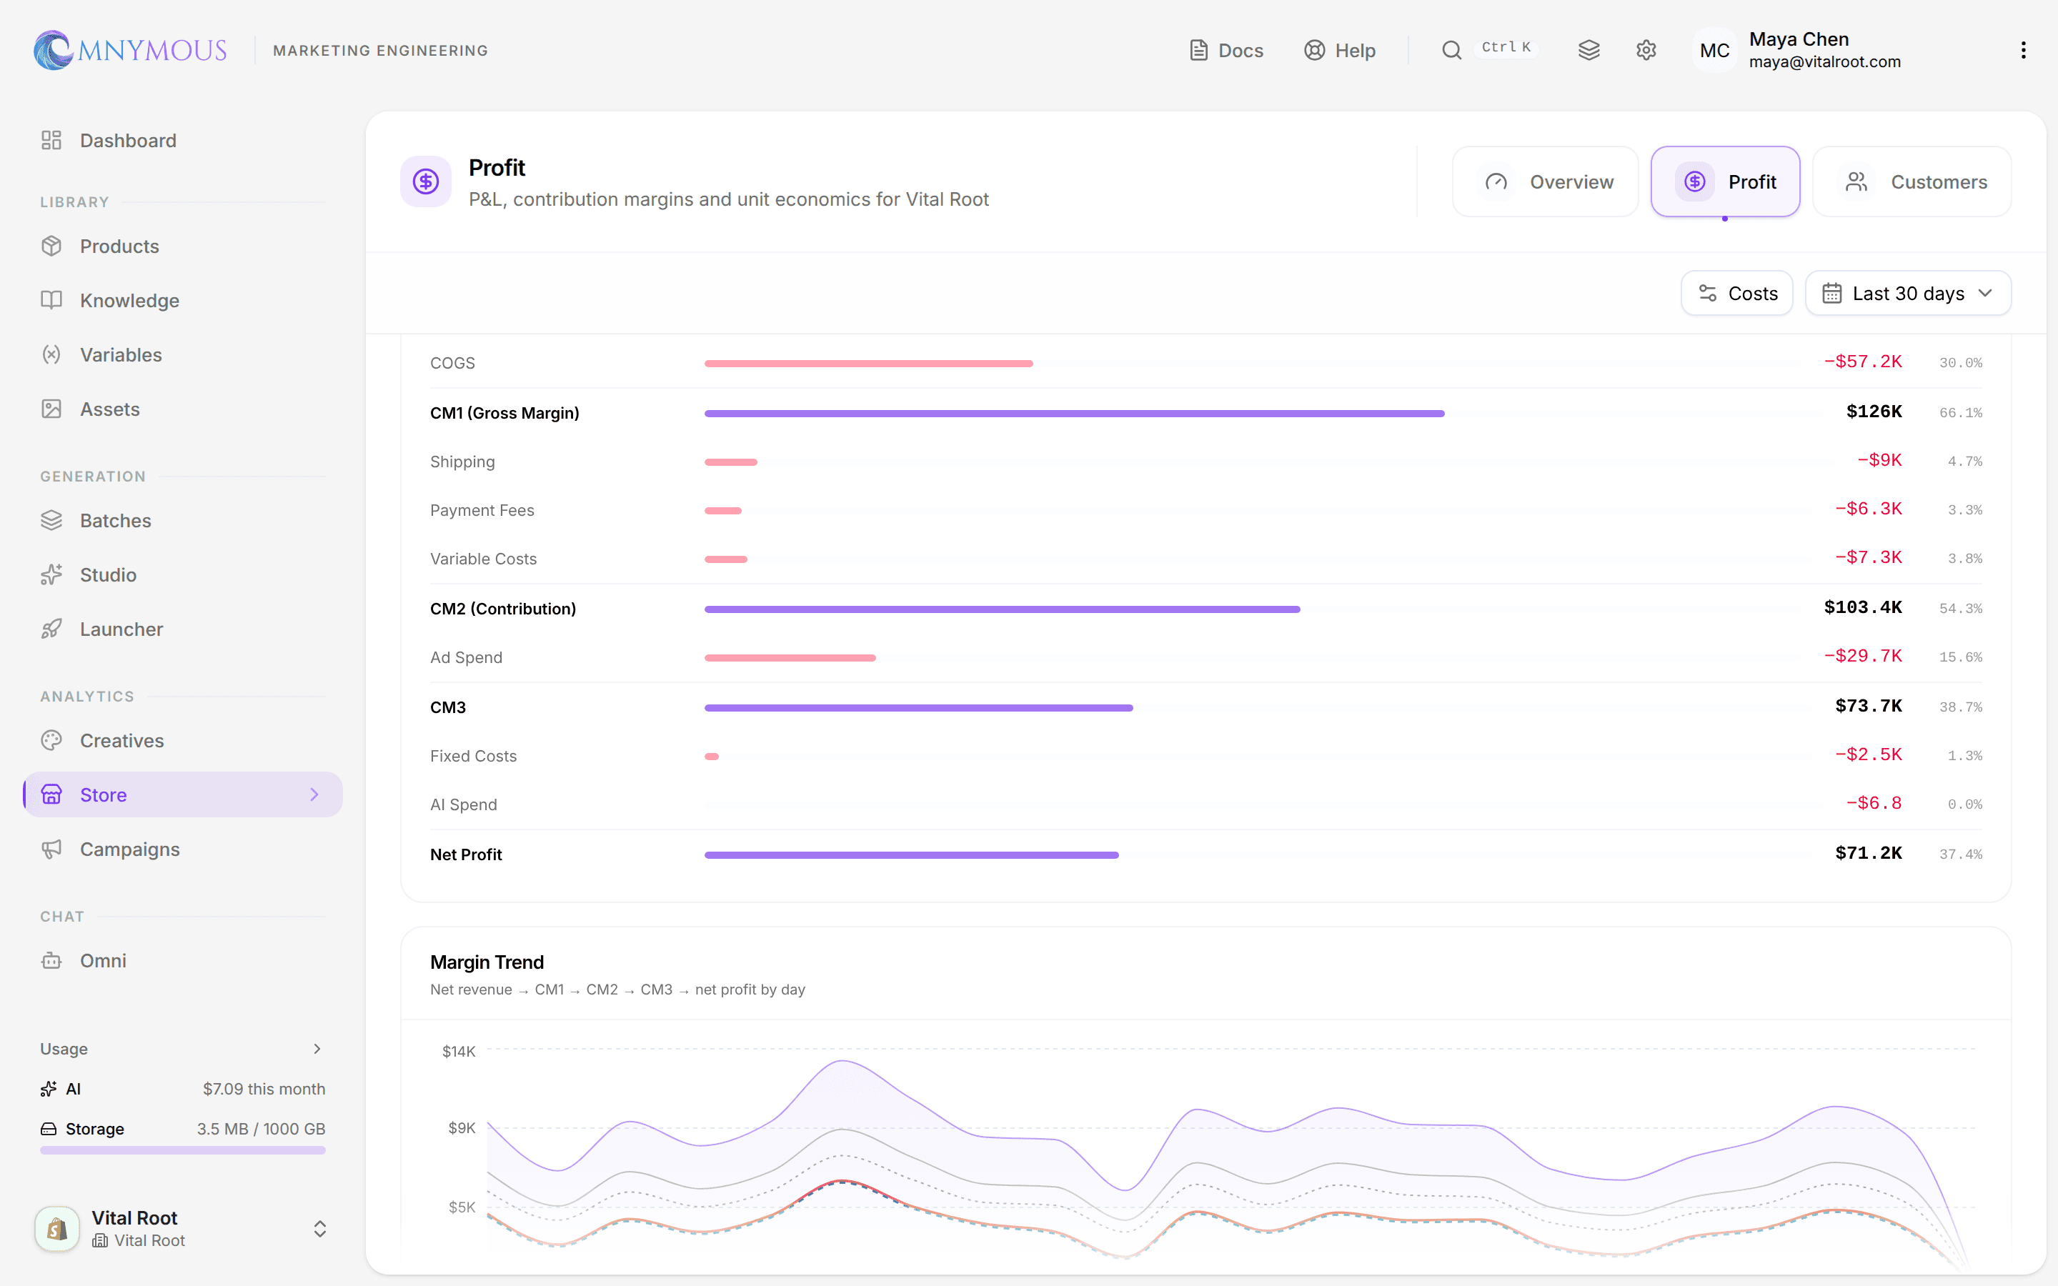Click the Variable Costs label
The image size is (2058, 1286).
tap(483, 559)
